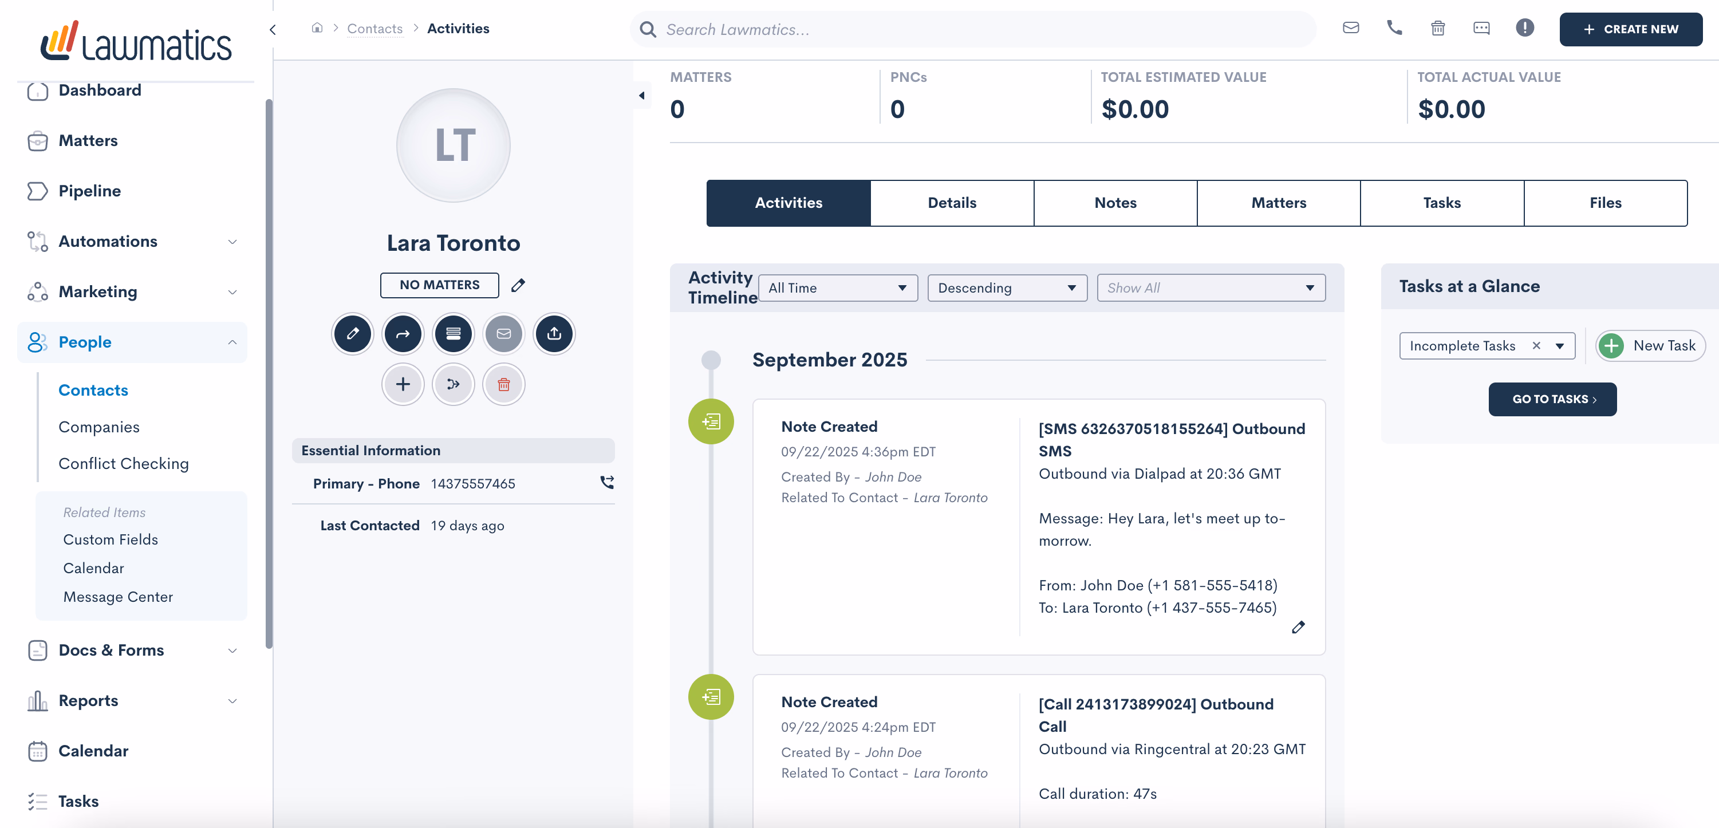Open the All Time dropdown
This screenshot has height=828, width=1719.
[838, 288]
